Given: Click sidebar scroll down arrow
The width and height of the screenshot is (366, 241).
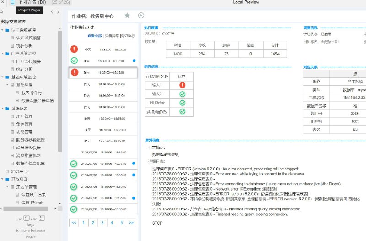Looking at the screenshot, I should [60, 203].
